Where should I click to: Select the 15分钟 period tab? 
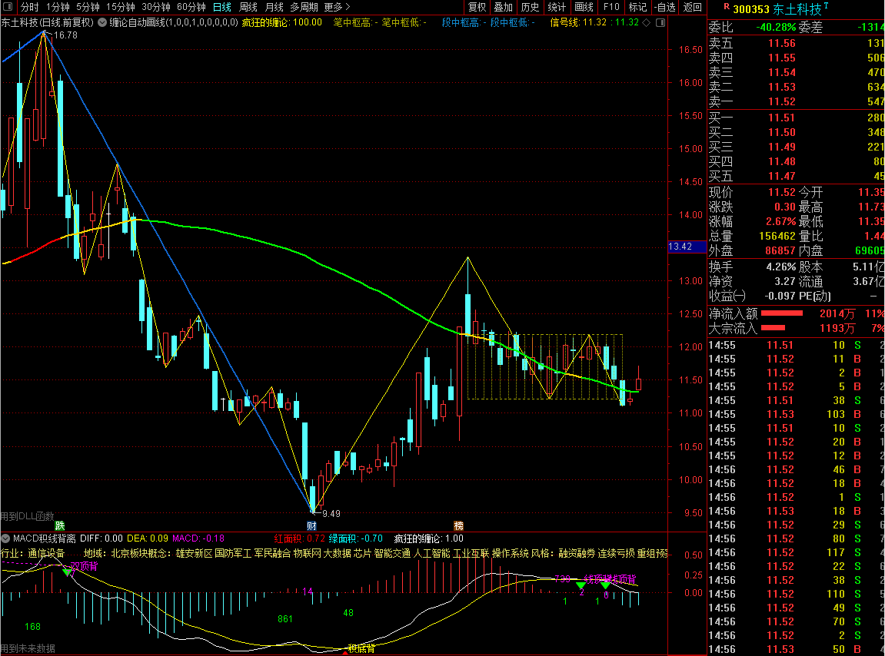[x=120, y=7]
